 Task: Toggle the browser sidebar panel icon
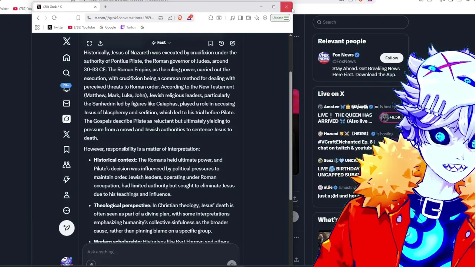[x=240, y=18]
